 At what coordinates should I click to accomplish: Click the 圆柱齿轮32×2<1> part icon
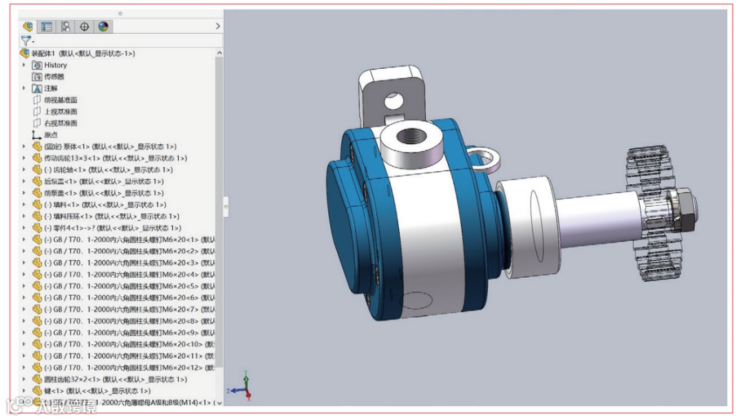[x=37, y=379]
